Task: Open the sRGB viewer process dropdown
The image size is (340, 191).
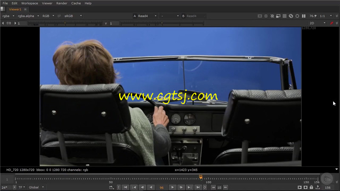Action: 73,16
